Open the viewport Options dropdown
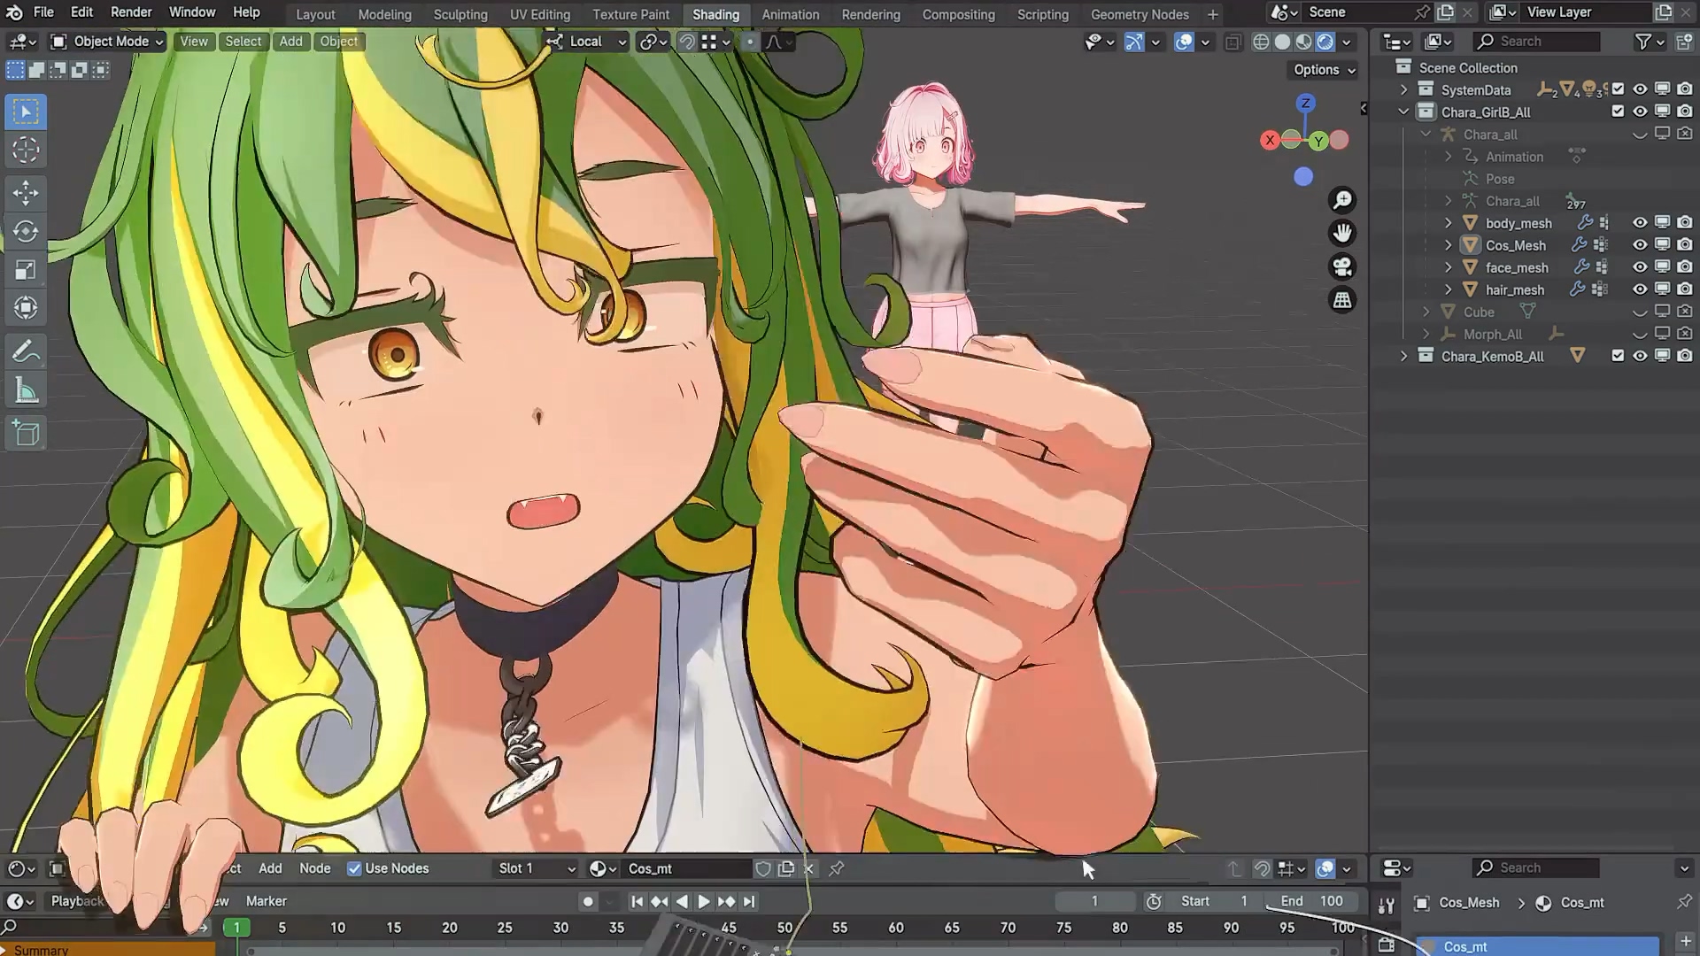This screenshot has width=1700, height=956. pyautogui.click(x=1325, y=70)
